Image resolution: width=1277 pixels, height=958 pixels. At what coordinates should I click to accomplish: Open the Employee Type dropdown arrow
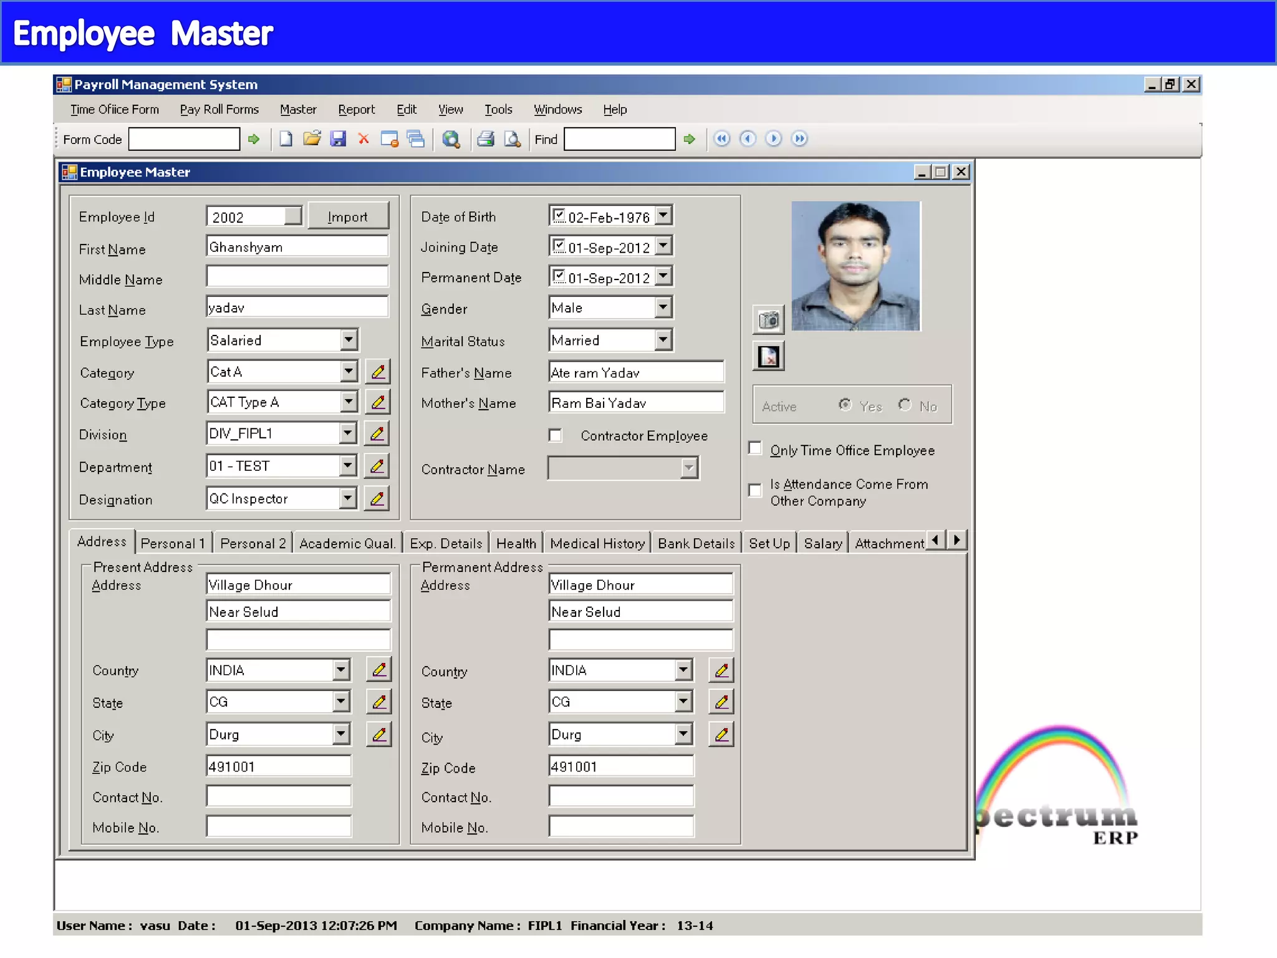349,341
